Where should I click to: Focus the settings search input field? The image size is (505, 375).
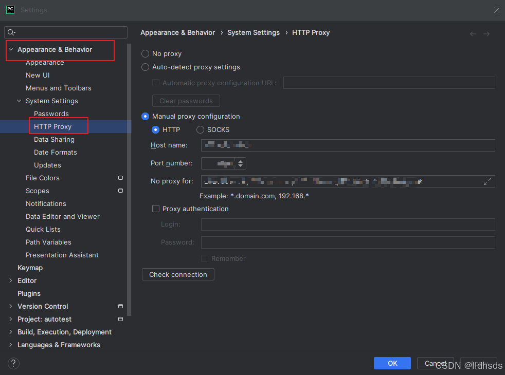click(66, 32)
